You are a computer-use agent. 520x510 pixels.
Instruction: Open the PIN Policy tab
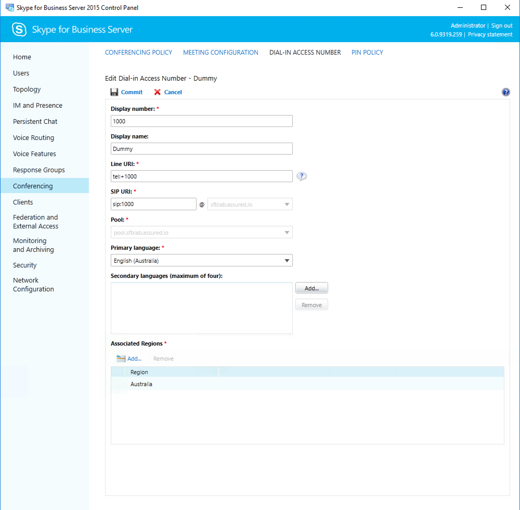coord(367,53)
